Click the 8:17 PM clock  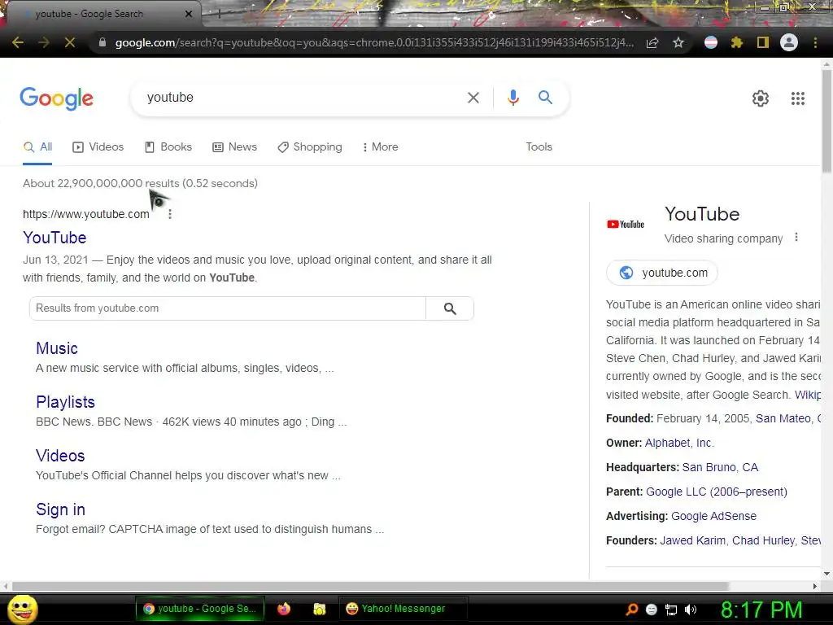[x=761, y=610]
